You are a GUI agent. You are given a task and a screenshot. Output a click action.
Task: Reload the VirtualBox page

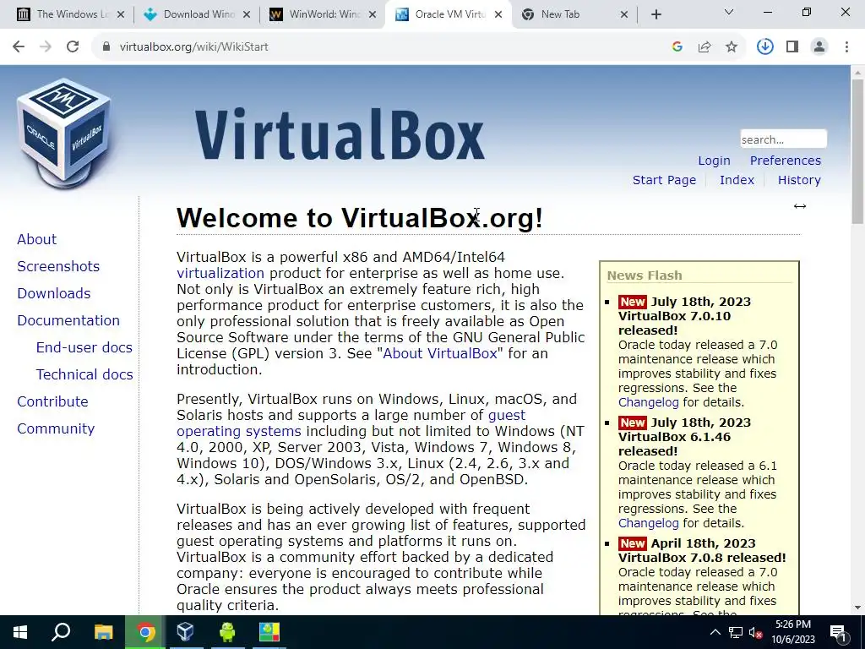[x=73, y=47]
